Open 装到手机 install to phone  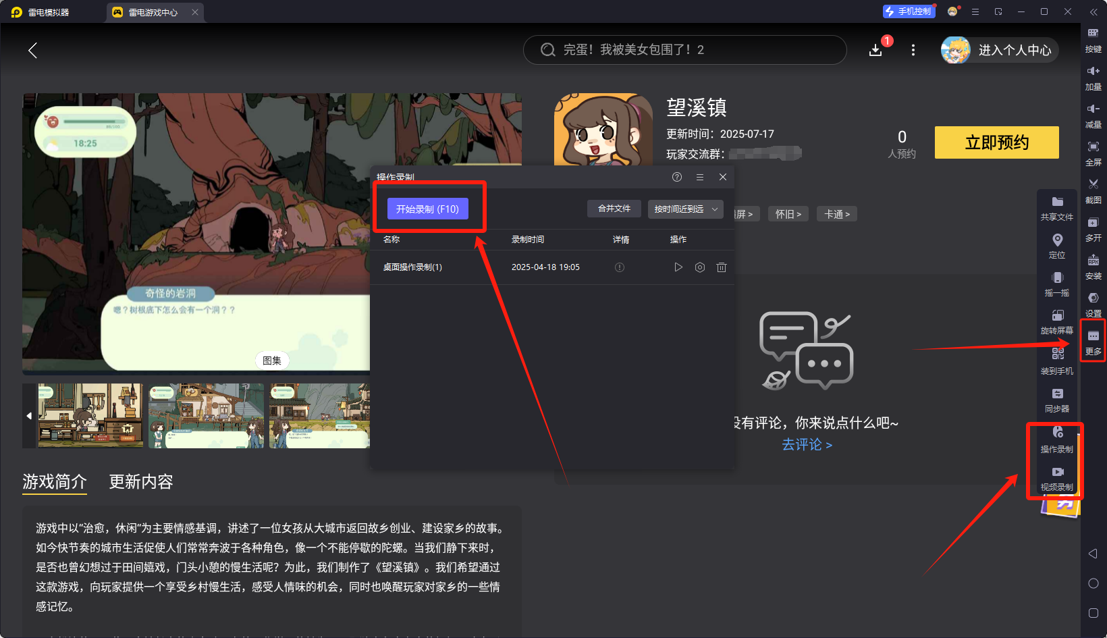[x=1057, y=363]
